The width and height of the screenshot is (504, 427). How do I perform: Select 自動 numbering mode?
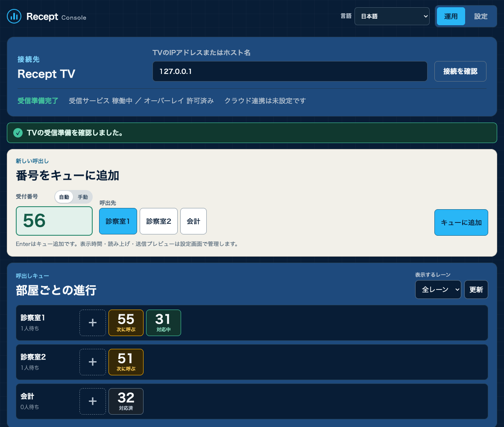click(x=64, y=197)
